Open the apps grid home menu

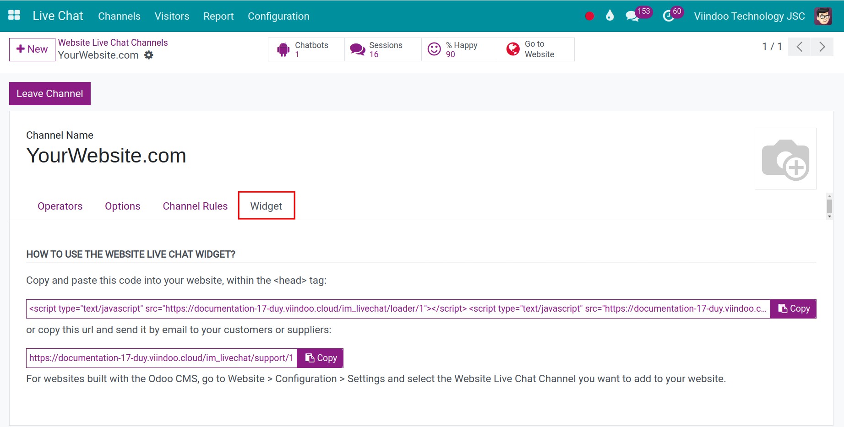coord(14,16)
